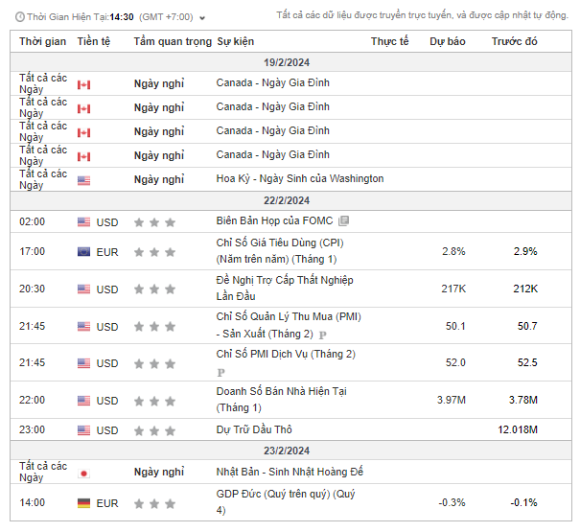
Task: Click the Tầm quan trọng column header
Action: [172, 42]
